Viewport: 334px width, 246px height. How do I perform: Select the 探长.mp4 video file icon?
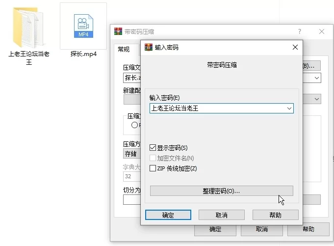pyautogui.click(x=83, y=26)
